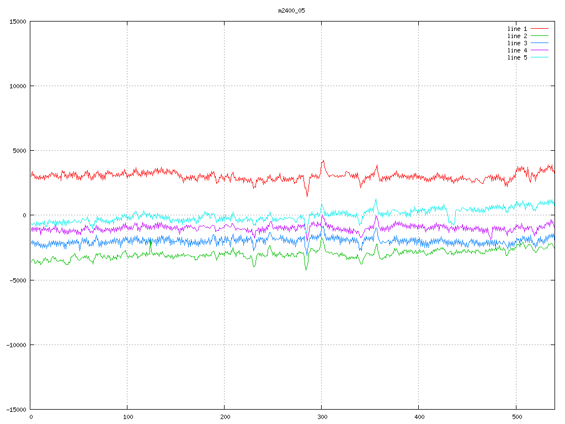Click the red line's highest peak

click(323, 161)
